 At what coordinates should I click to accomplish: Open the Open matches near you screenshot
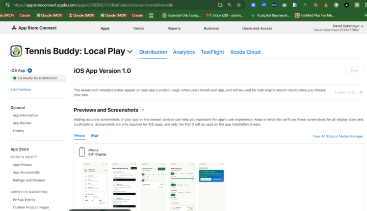pyautogui.click(x=124, y=187)
